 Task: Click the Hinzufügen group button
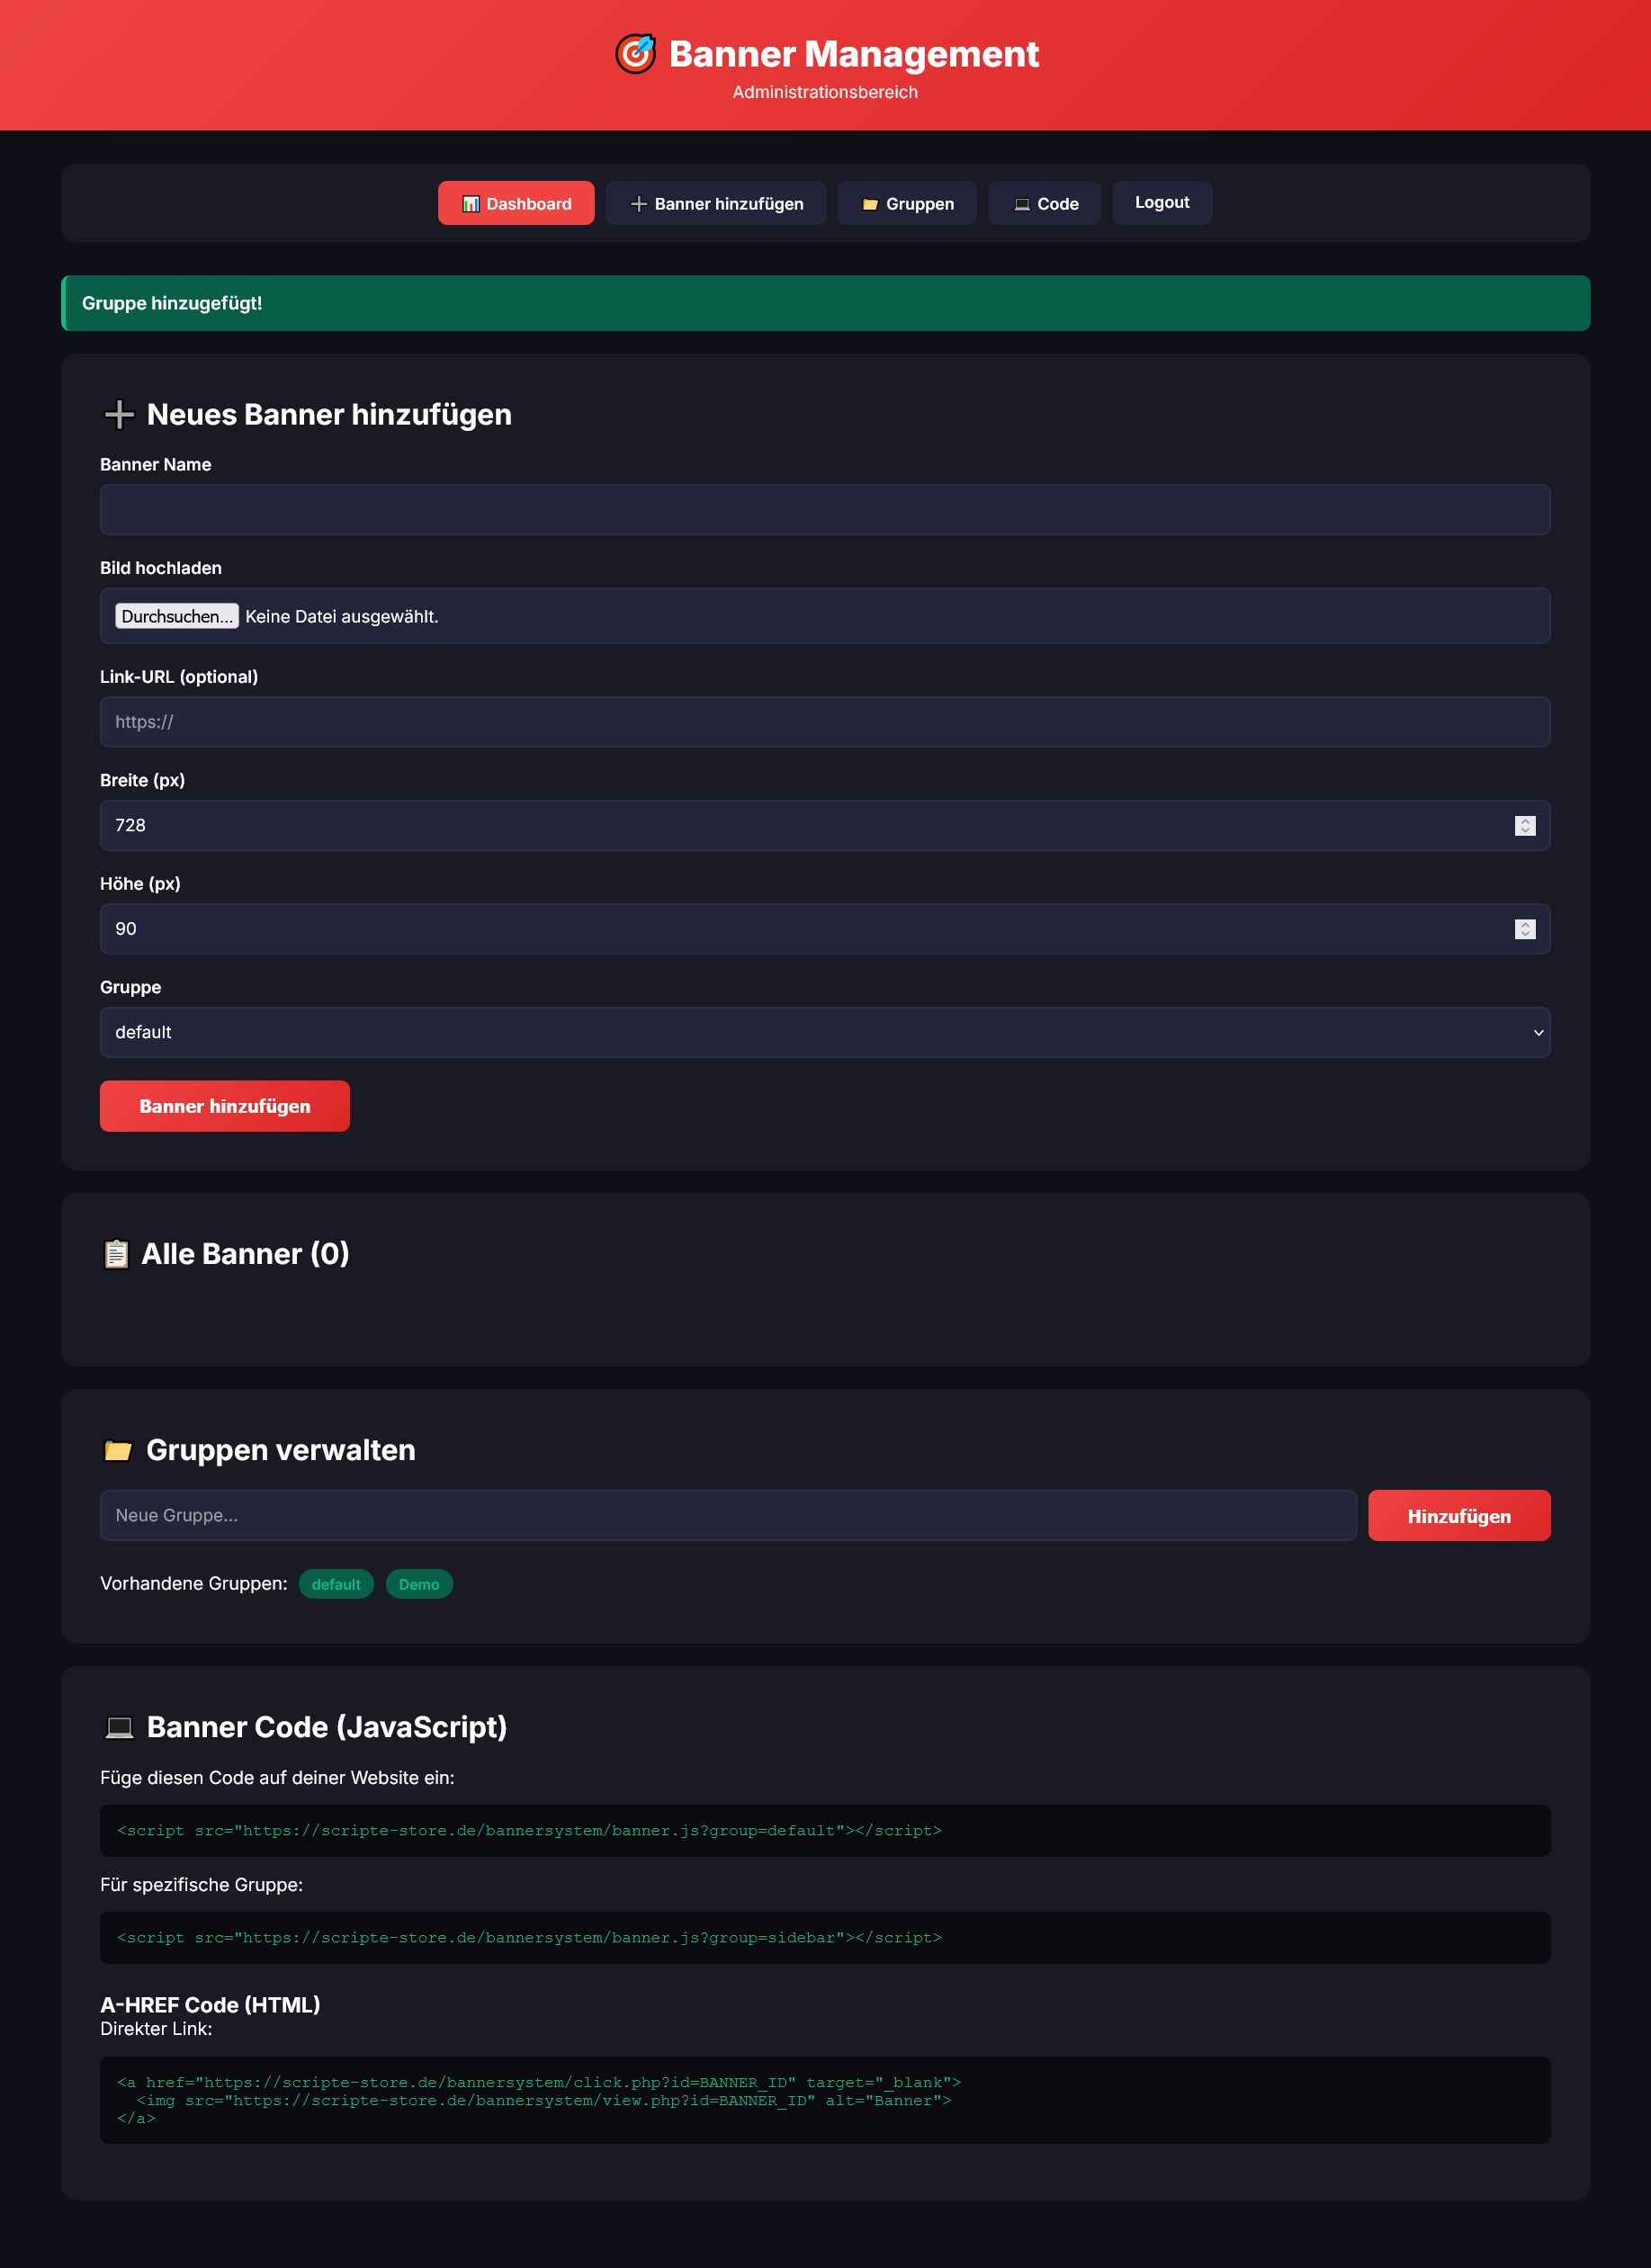point(1459,1516)
